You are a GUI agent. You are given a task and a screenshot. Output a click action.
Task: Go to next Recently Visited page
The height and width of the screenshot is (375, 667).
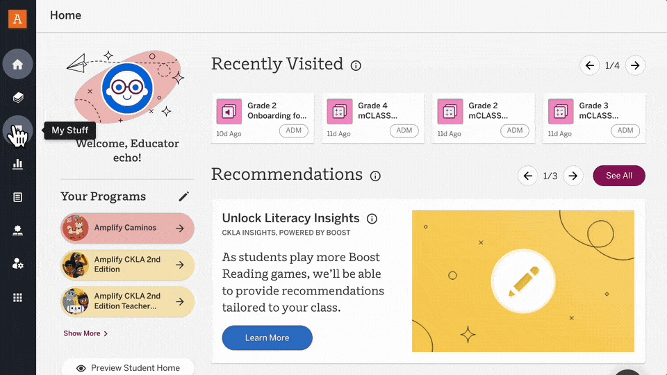(x=634, y=66)
